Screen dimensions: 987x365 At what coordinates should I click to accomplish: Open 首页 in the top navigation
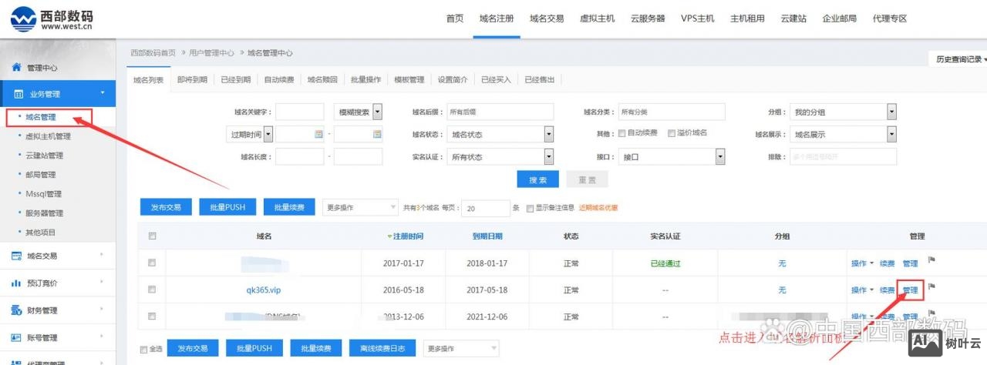pyautogui.click(x=455, y=18)
